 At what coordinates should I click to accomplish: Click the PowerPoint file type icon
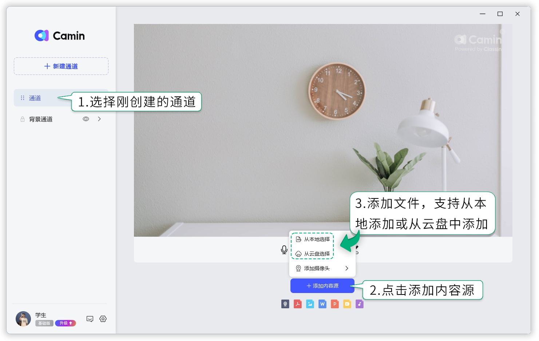[335, 304]
